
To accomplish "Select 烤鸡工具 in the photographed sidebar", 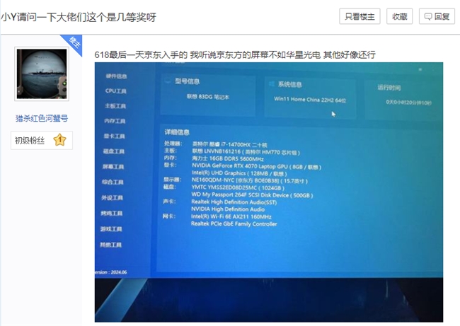I will coord(112,213).
